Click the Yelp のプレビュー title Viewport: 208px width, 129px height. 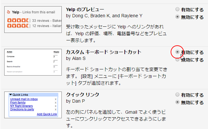tap(85, 9)
